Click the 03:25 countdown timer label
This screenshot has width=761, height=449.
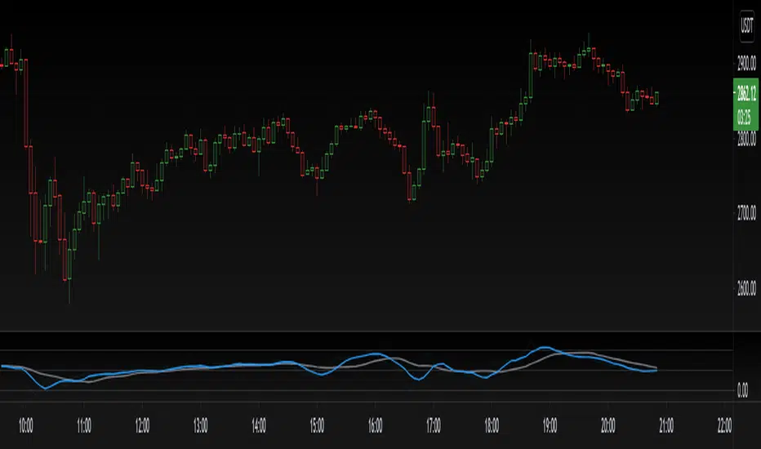point(744,117)
